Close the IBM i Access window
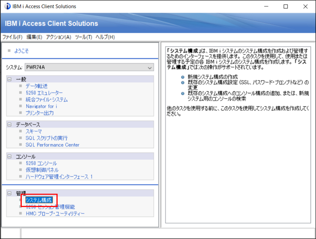This screenshot has width=316, height=239. pyautogui.click(x=305, y=6)
